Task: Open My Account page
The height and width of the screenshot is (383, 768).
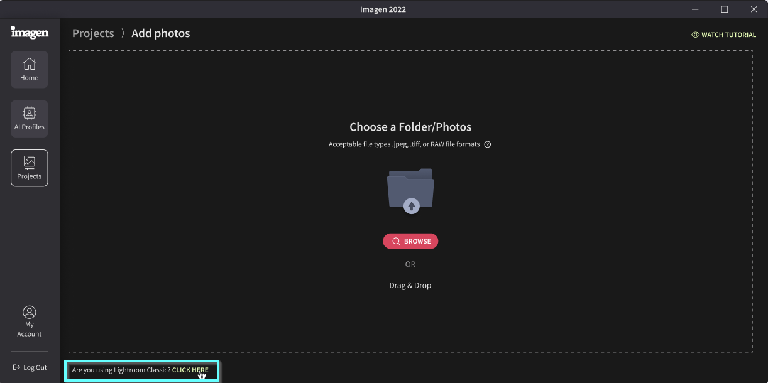Action: [30, 321]
